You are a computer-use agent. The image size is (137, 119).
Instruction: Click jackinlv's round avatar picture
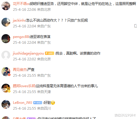[x=6, y=22]
